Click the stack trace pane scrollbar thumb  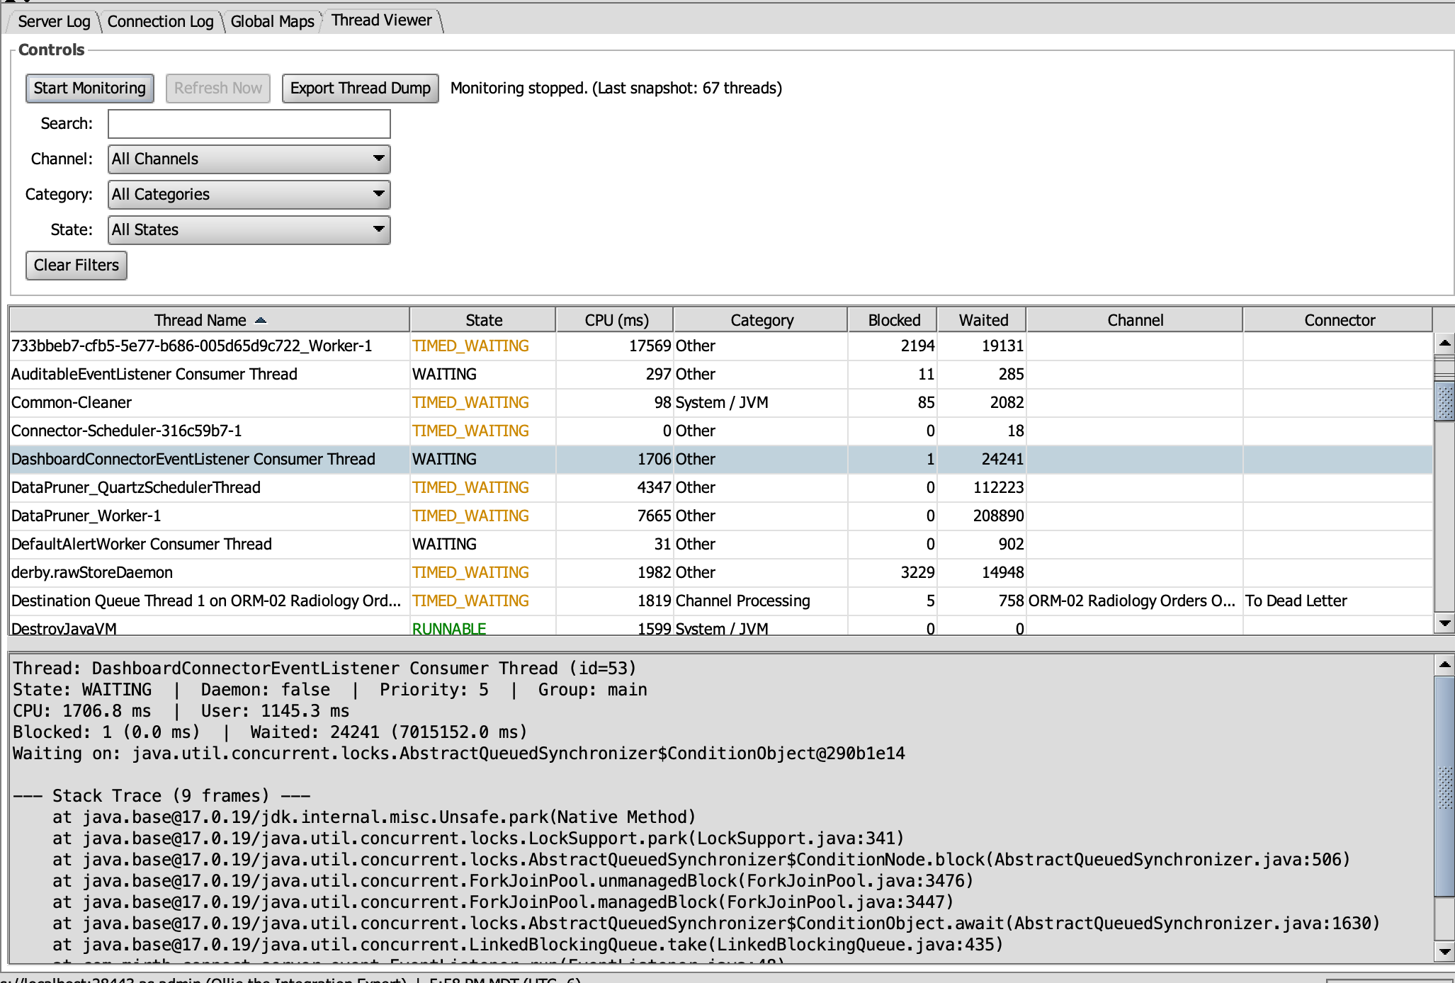click(x=1444, y=786)
